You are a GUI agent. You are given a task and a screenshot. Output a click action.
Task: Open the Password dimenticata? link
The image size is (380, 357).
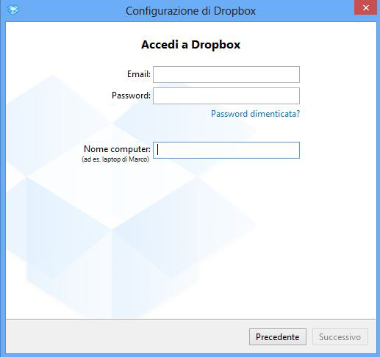click(255, 114)
